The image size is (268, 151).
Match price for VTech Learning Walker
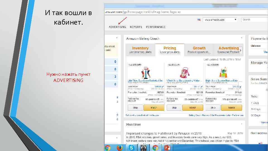[193, 108]
